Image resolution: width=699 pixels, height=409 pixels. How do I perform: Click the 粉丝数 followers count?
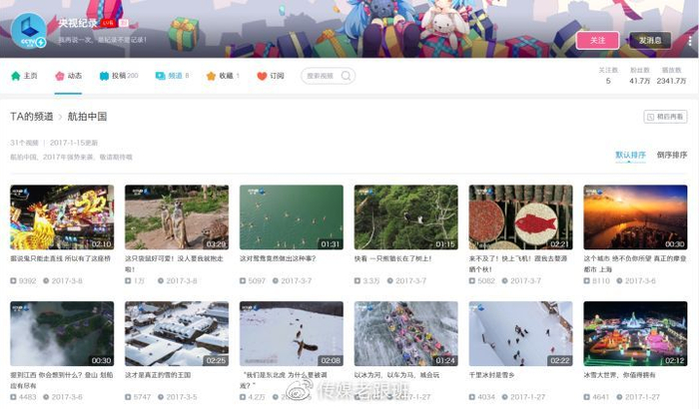point(640,76)
